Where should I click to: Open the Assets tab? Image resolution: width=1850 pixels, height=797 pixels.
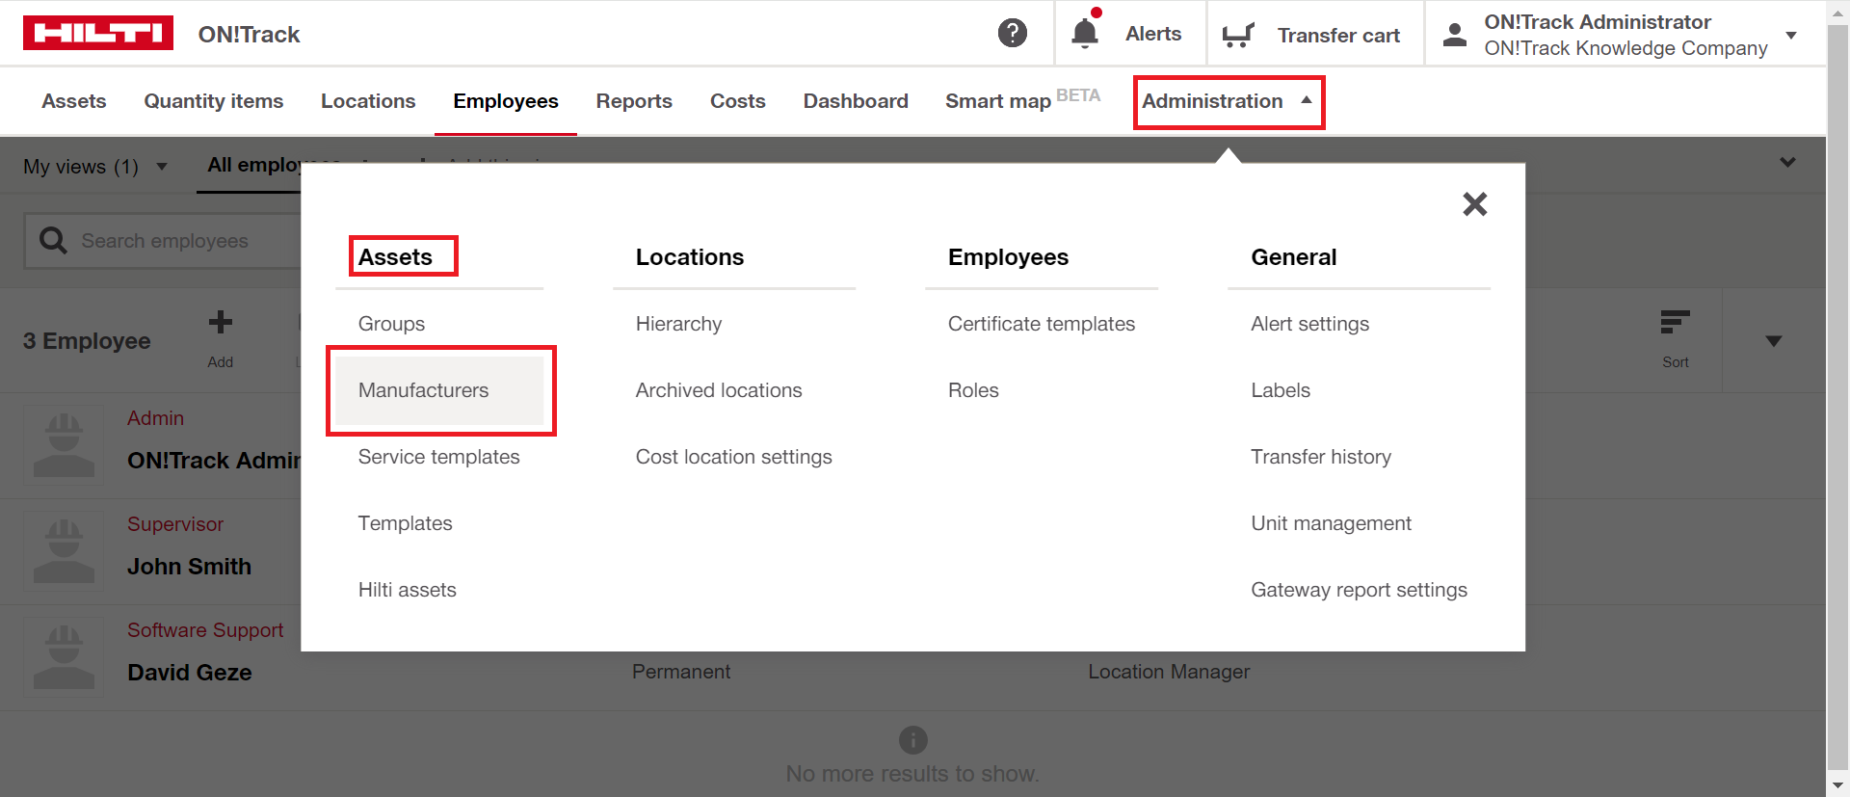tap(74, 101)
